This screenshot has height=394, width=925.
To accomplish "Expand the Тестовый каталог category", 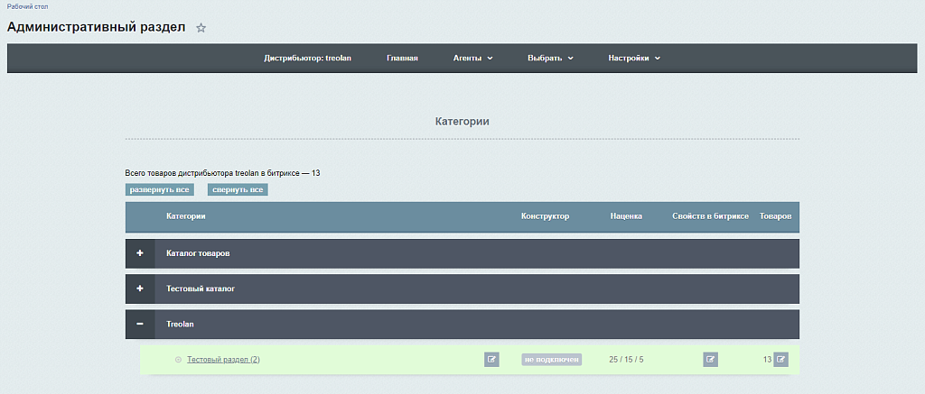I will pos(140,289).
